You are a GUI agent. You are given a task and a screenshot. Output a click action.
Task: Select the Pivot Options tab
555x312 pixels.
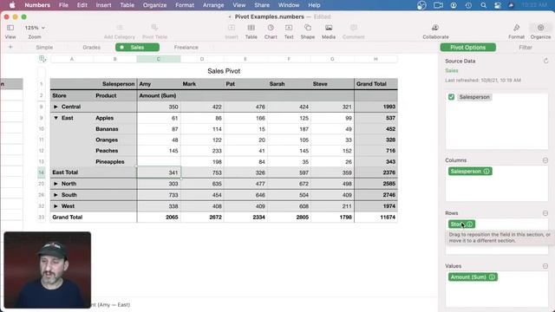(468, 48)
